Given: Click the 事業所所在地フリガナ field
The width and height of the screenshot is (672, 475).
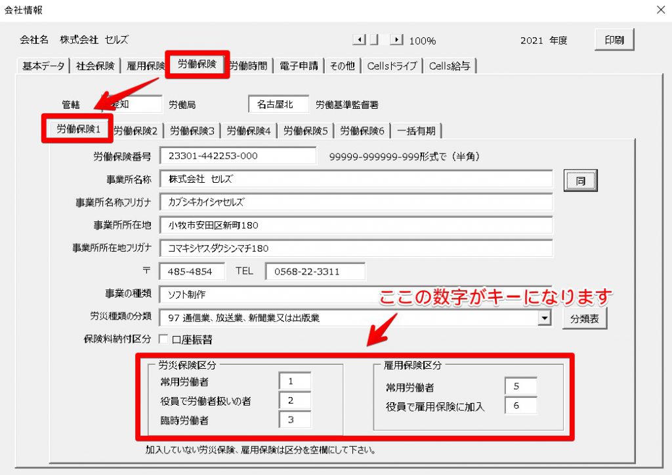Looking at the screenshot, I should pyautogui.click(x=356, y=248).
